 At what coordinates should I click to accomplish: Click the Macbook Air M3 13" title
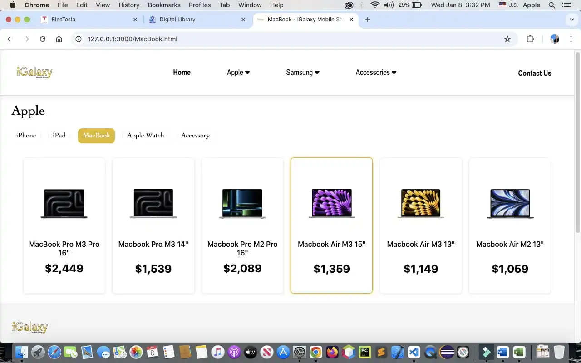[x=421, y=244]
